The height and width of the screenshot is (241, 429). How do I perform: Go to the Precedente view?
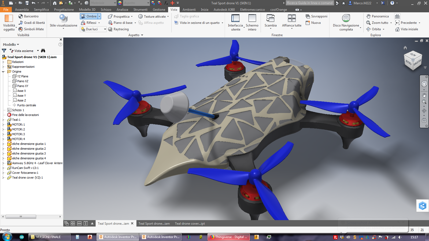tap(406, 23)
